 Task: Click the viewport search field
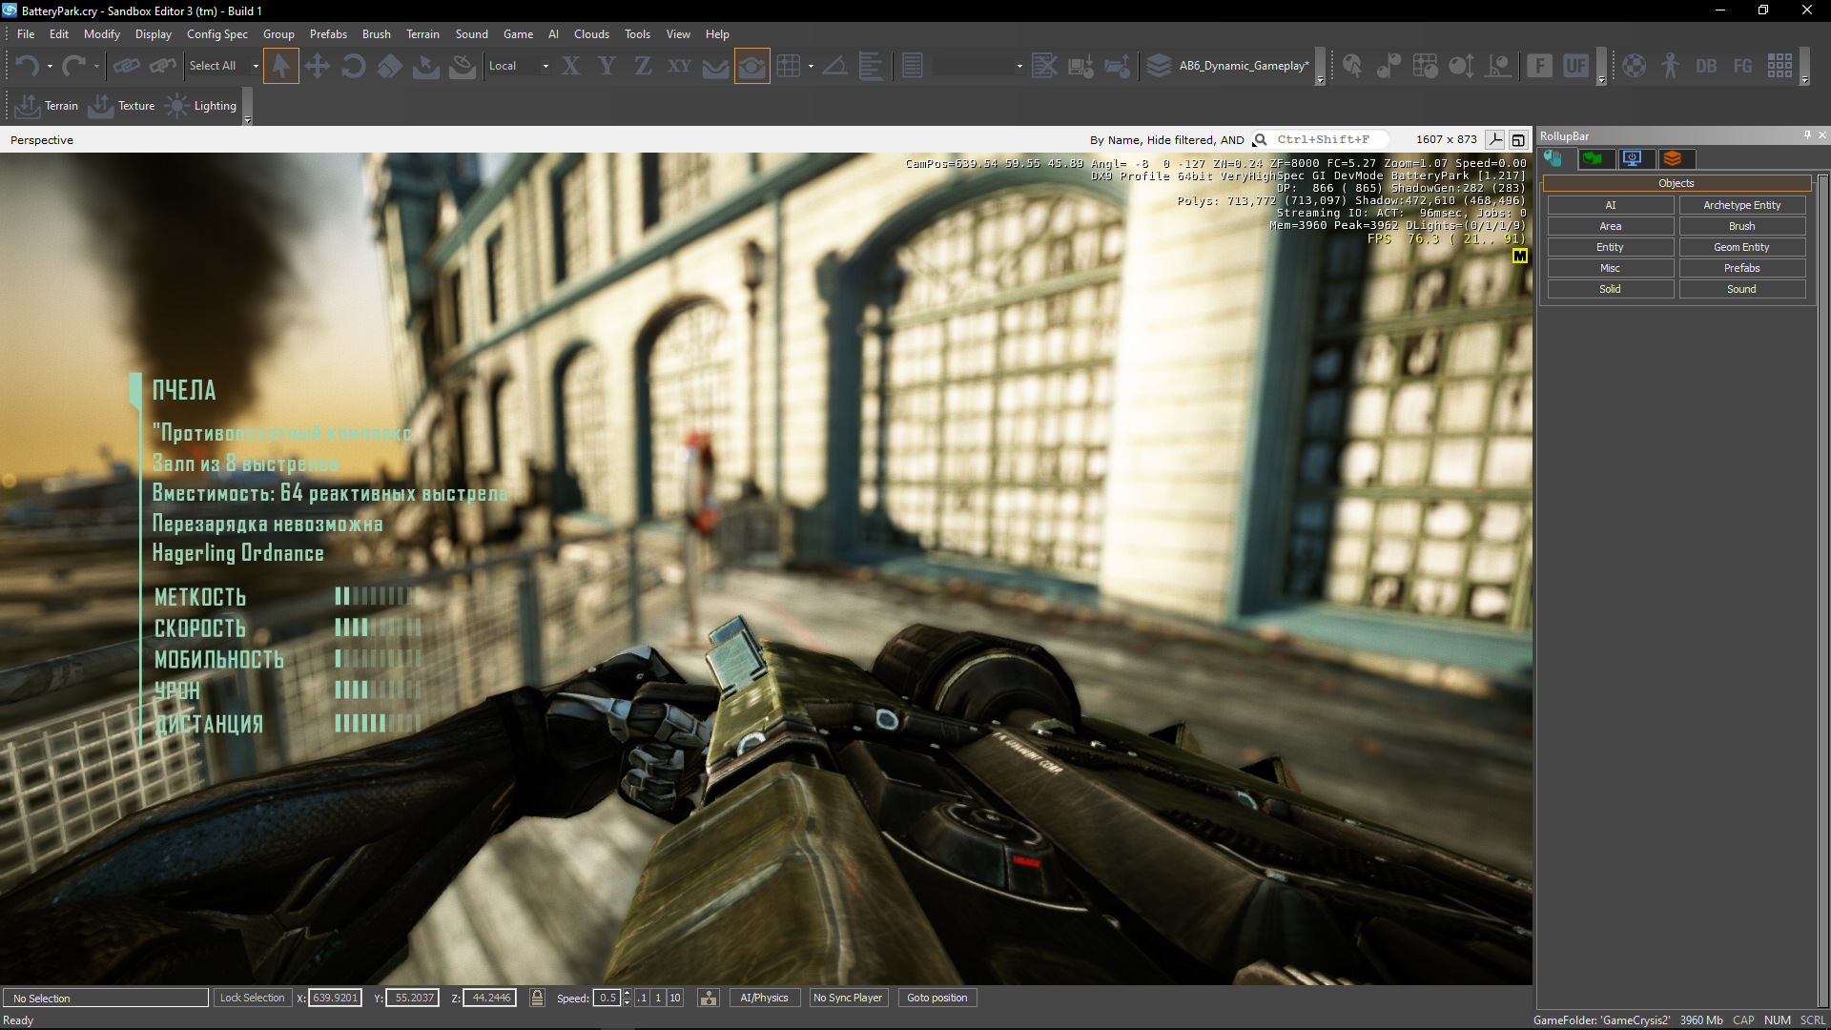tap(1323, 139)
